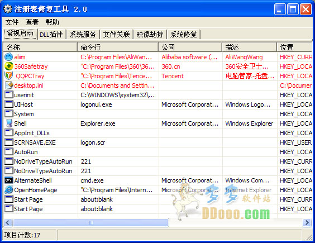This screenshot has height=243, width=315.
Task: Click the 项目计数:17 status text
Action: (x=22, y=235)
